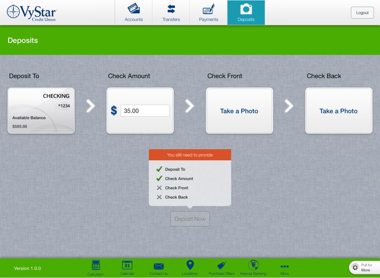
Task: Select the Deposits camera tab
Action: [246, 13]
